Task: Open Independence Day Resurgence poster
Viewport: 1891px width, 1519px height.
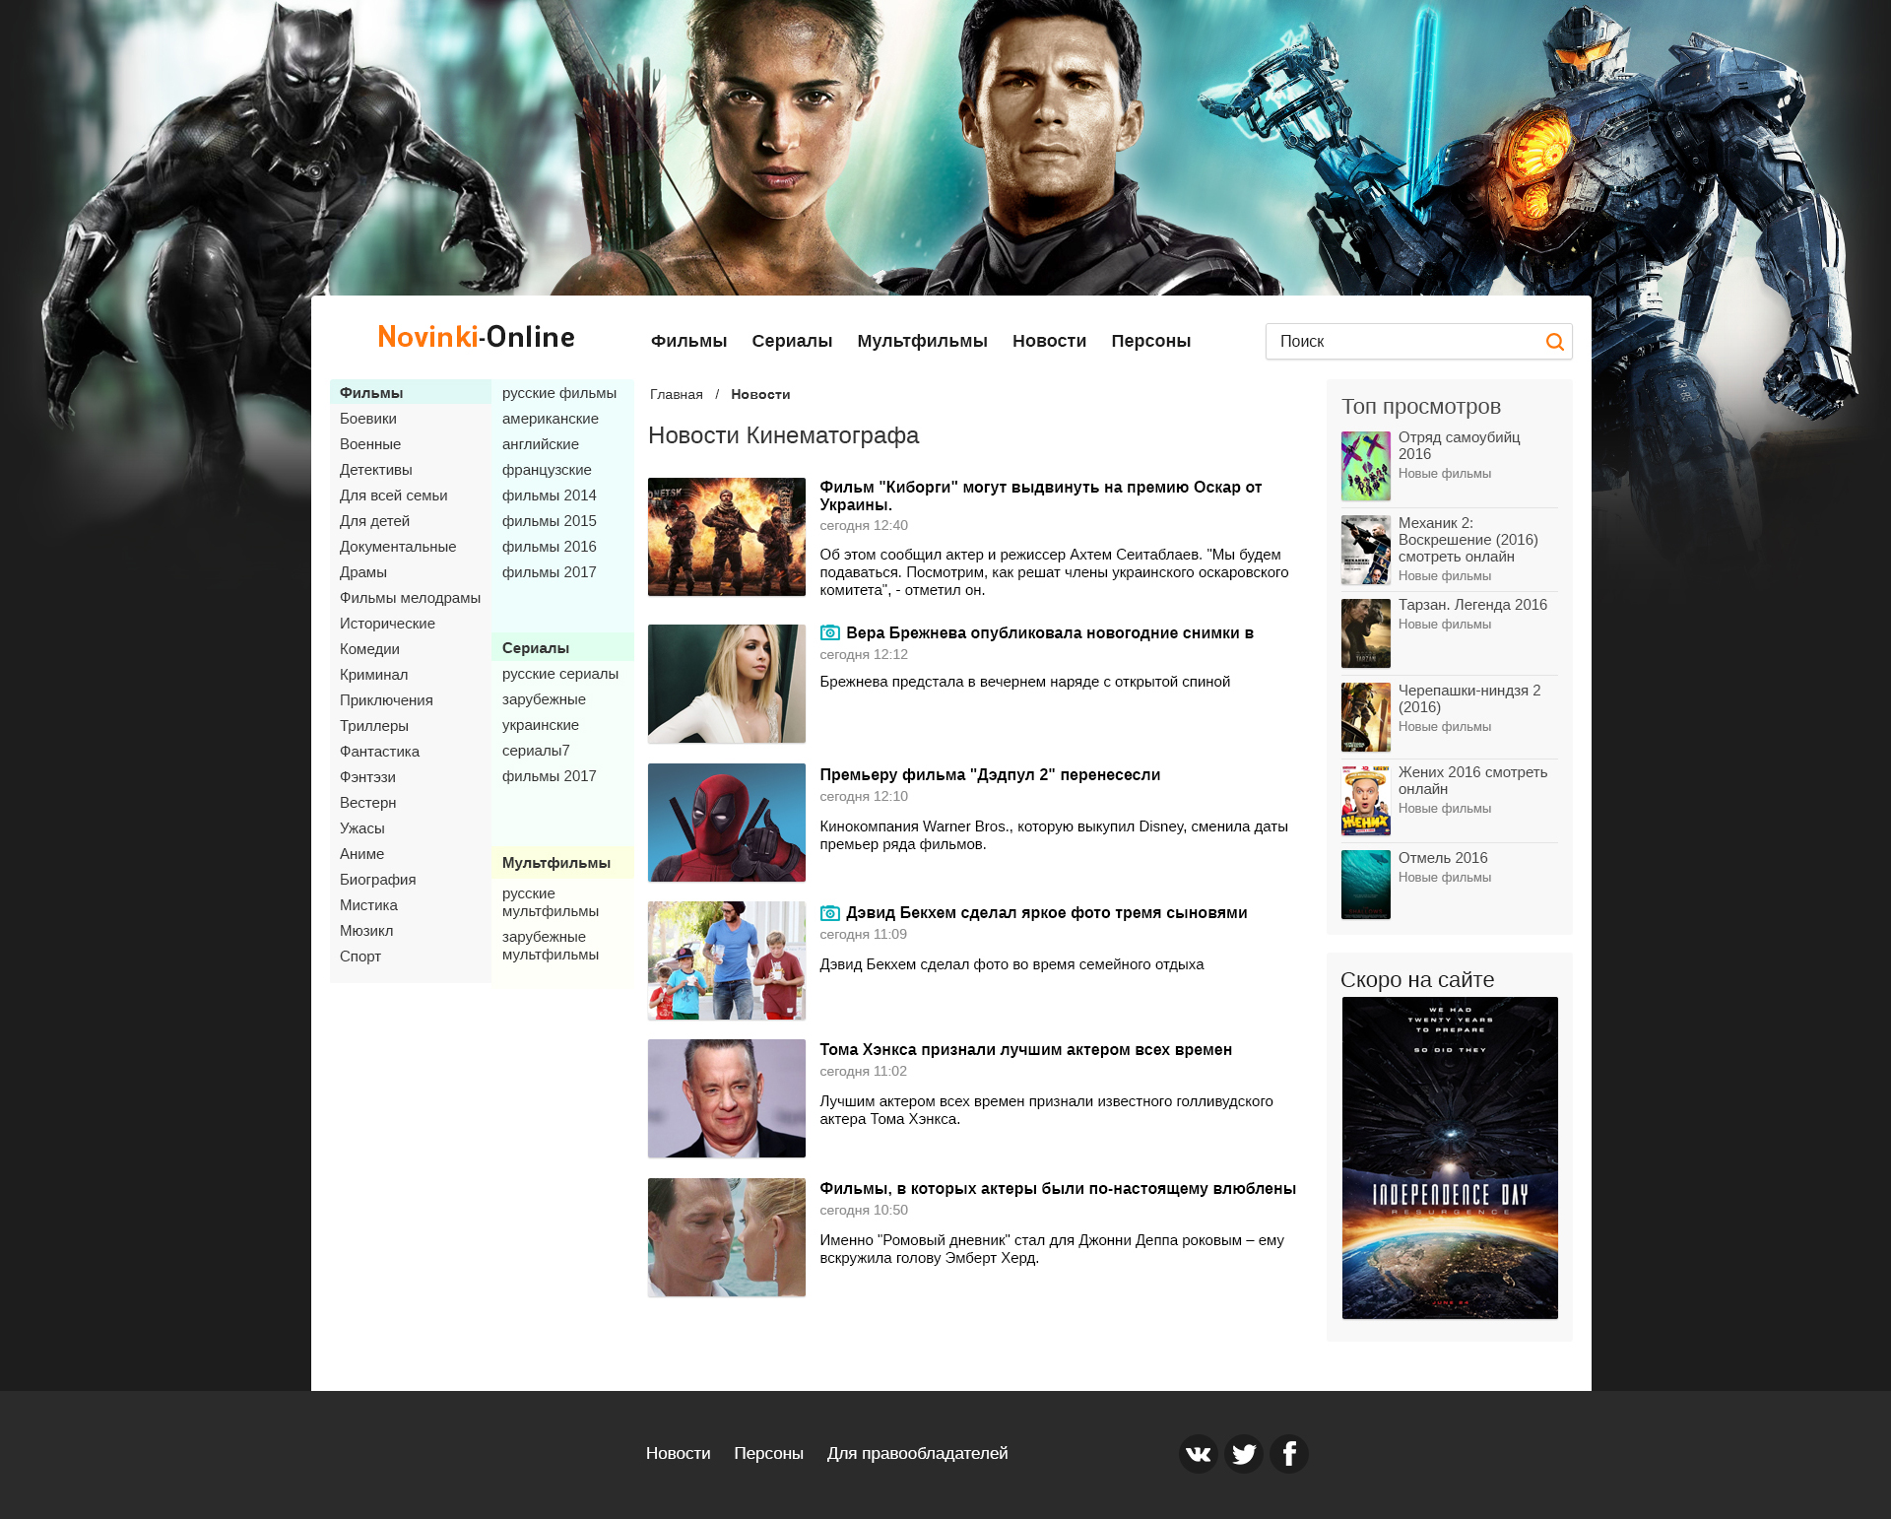Action: pos(1449,1157)
